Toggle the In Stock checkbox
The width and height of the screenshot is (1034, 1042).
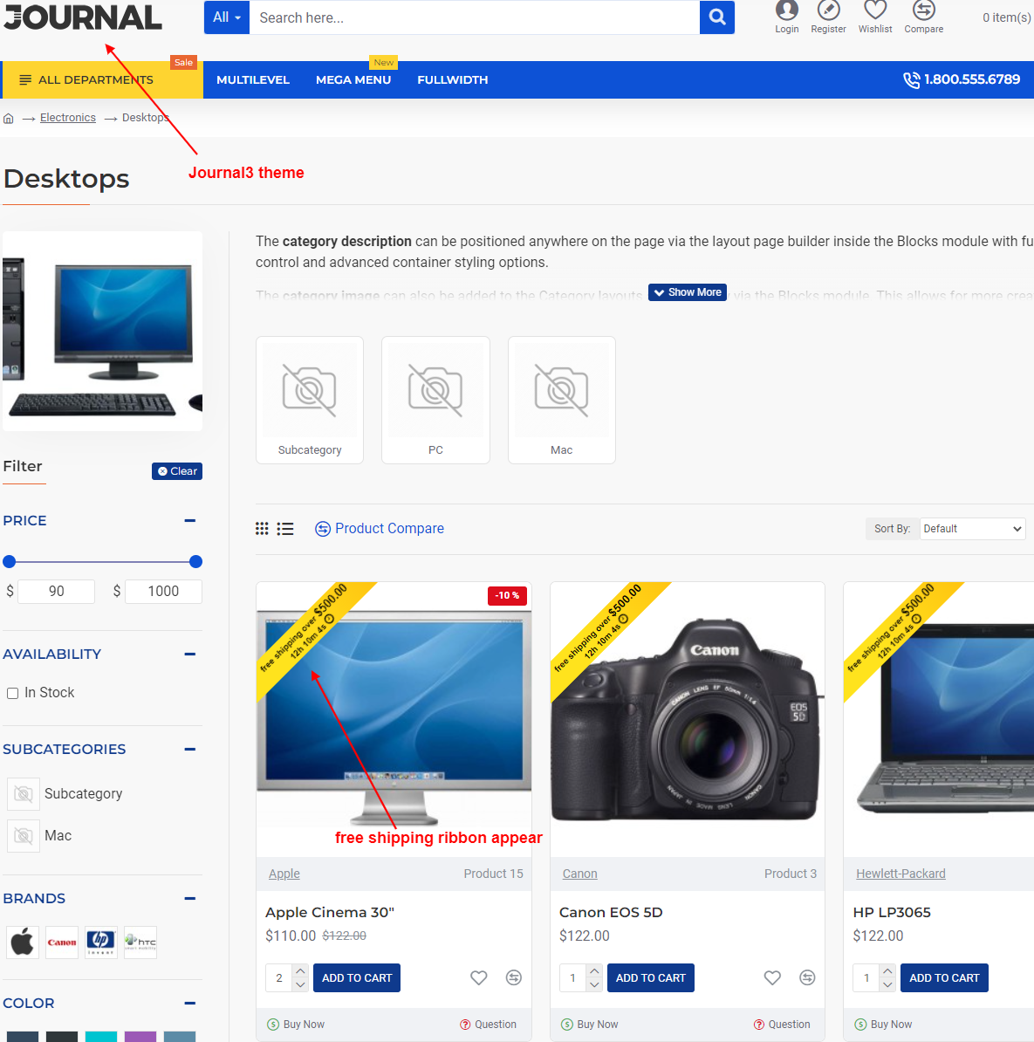point(12,693)
